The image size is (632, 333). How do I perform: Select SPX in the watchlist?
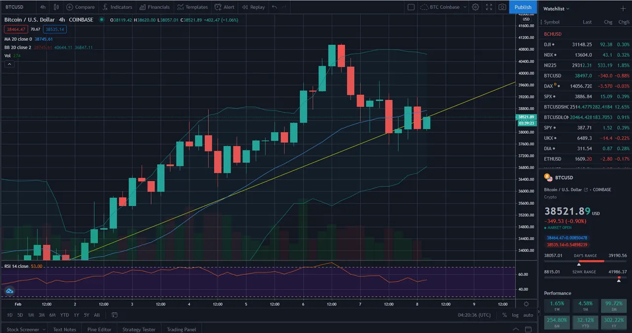click(585, 97)
